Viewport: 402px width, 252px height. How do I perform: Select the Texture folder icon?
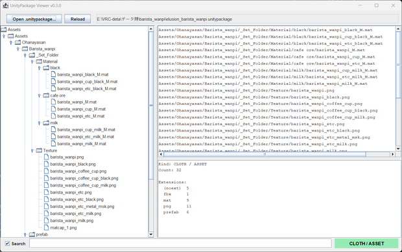39,150
